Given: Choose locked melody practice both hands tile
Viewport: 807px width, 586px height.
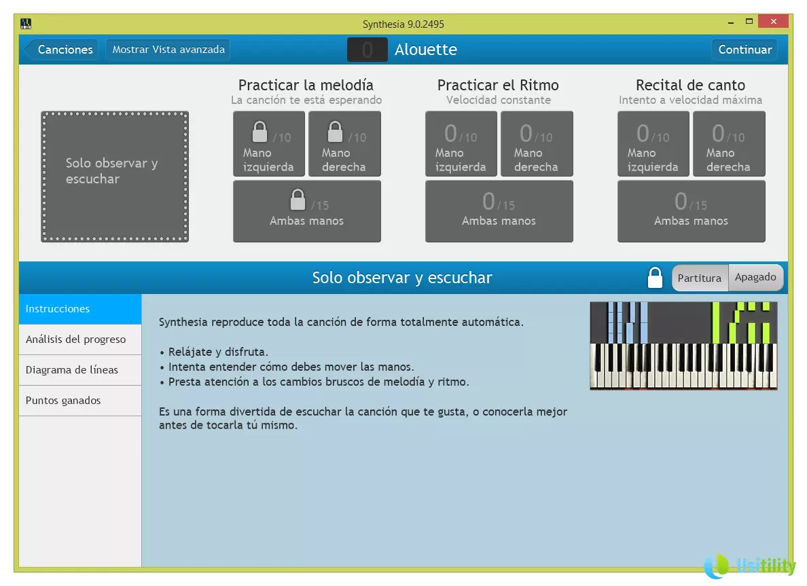Looking at the screenshot, I should tap(306, 211).
